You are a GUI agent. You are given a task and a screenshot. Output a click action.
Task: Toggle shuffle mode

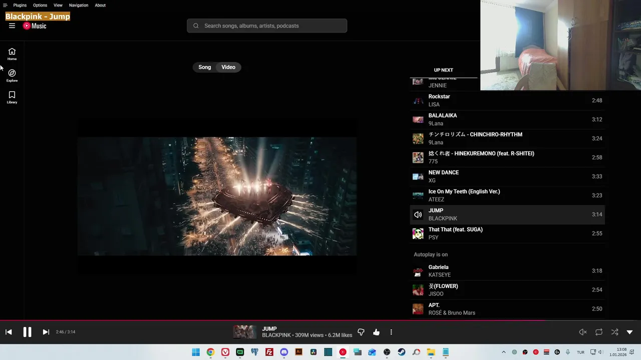tap(614, 332)
